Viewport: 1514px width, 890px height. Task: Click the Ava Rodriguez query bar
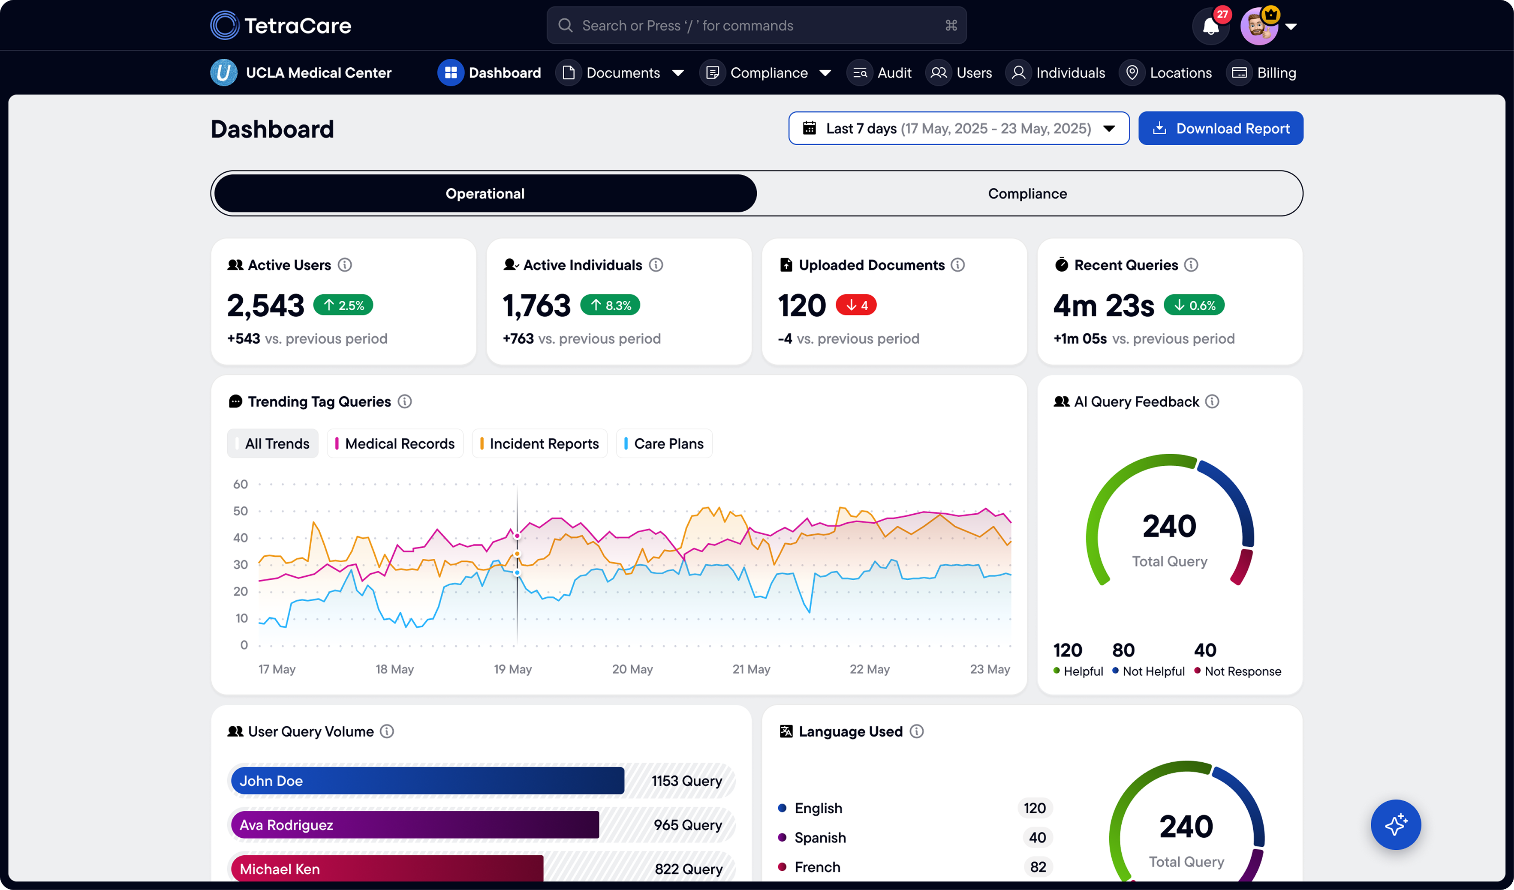(415, 824)
